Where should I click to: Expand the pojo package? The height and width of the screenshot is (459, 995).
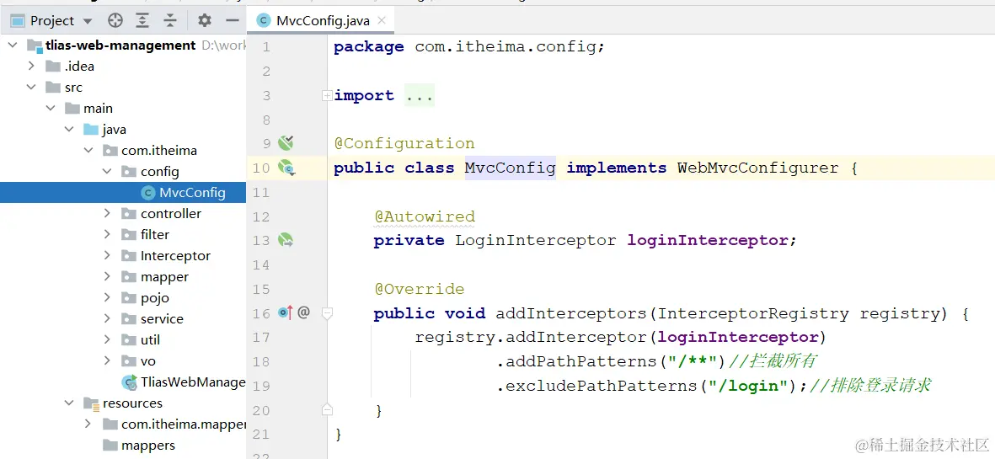[x=107, y=298]
